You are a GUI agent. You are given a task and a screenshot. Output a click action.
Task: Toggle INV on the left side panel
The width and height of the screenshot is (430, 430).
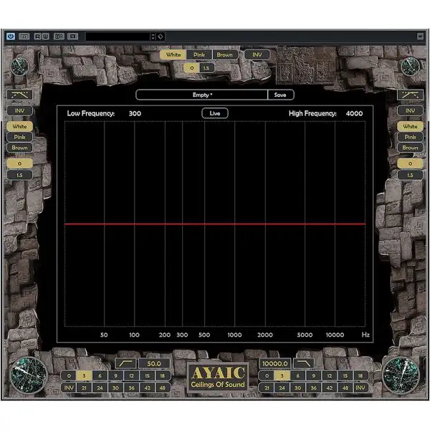click(x=20, y=111)
